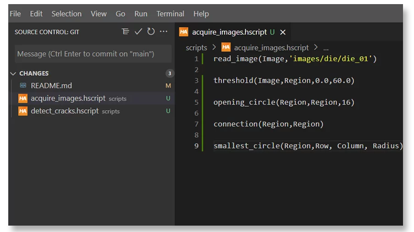Click the HA icon in breadcrumb
414x232 pixels.
click(x=226, y=47)
